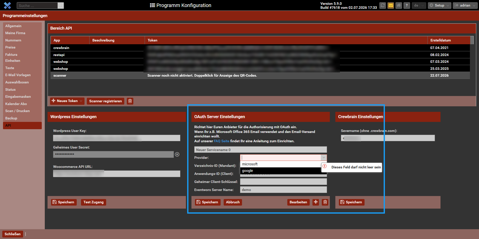The image size is (479, 239).
Task: Open the adrian user menu
Action: click(x=465, y=5)
